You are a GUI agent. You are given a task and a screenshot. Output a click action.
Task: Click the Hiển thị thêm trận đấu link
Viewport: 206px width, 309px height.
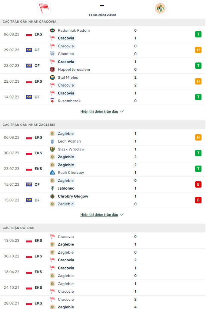[x=99, y=111]
